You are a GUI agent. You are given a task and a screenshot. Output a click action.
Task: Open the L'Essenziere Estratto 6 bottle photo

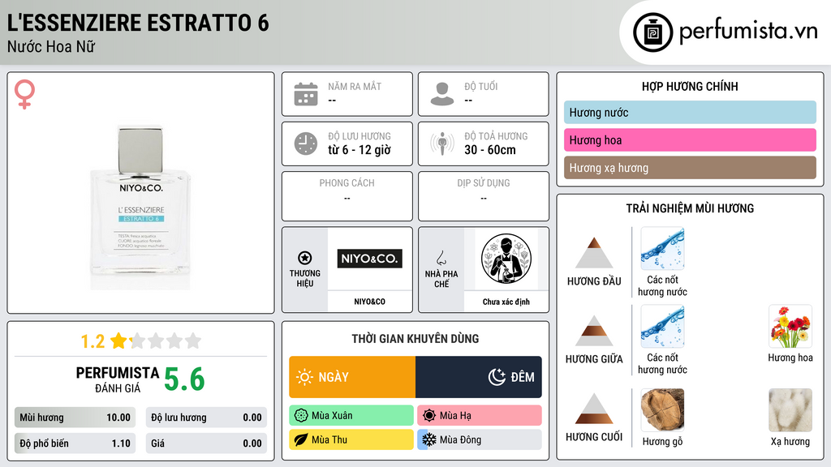140,208
